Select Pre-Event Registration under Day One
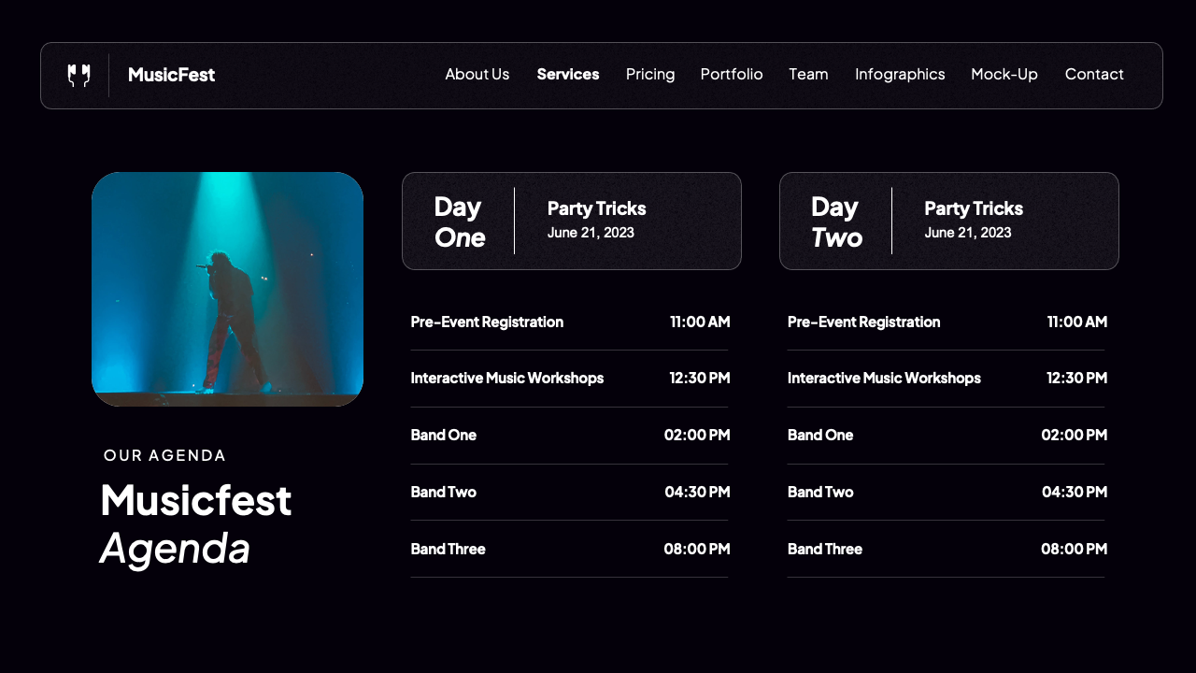Viewport: 1196px width, 673px height. click(487, 322)
